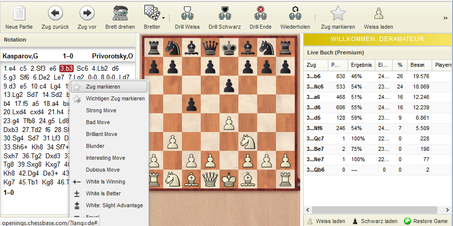The height and width of the screenshot is (226, 453).
Task: Select Blunder in the context menu
Action: pyautogui.click(x=95, y=146)
